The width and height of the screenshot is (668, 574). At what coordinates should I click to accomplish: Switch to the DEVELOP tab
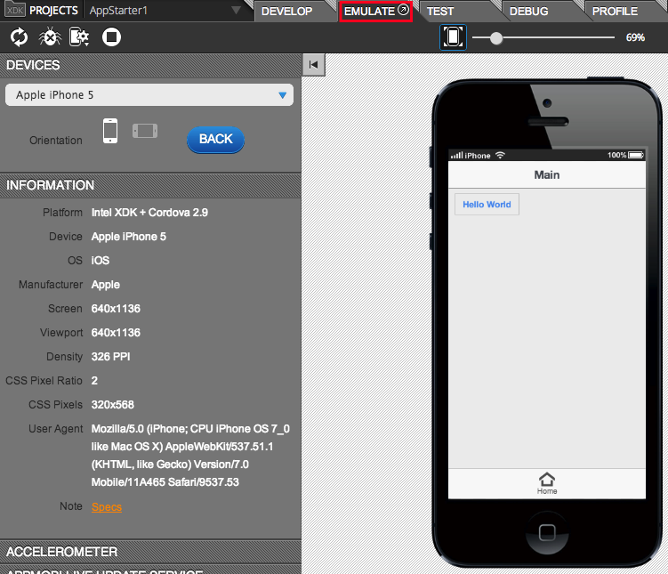click(x=287, y=11)
